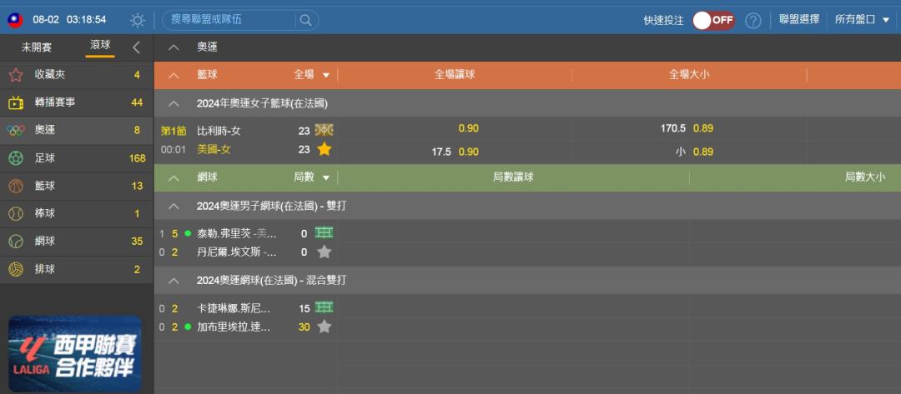Open the quick bet help question icon

(753, 21)
